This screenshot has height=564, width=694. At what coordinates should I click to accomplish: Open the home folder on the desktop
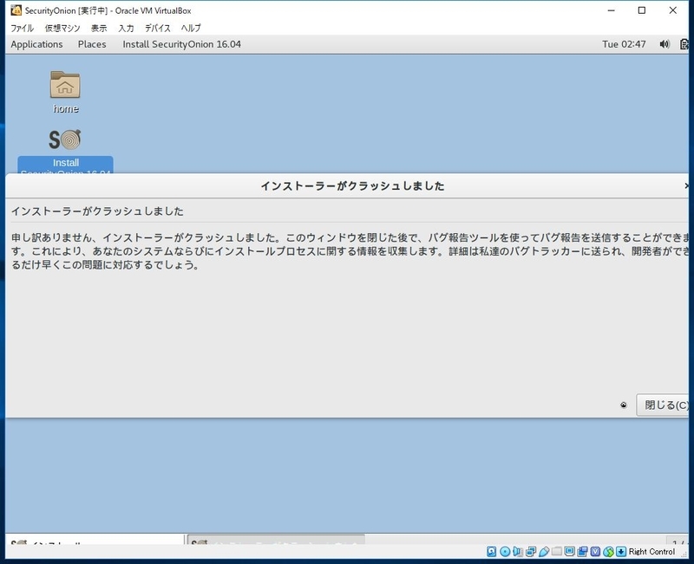[67, 87]
